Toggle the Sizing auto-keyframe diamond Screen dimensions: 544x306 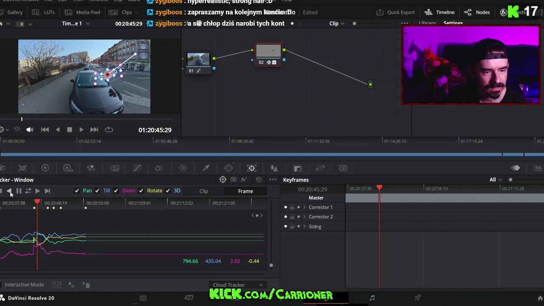[x=298, y=227]
